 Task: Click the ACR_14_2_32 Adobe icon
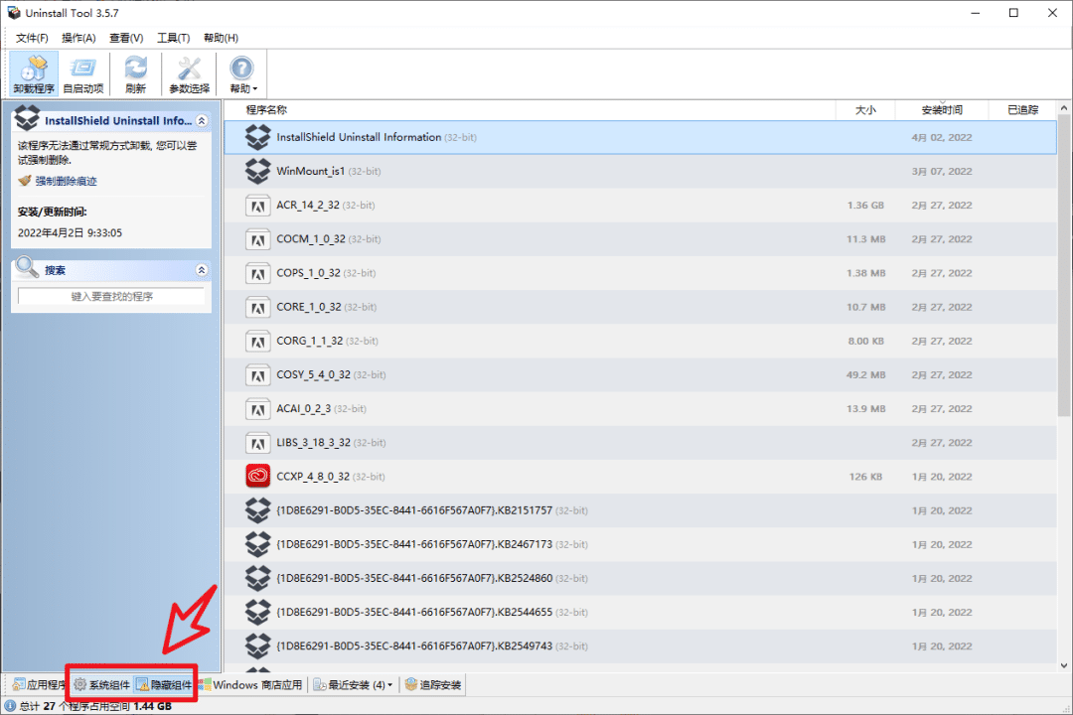click(x=258, y=206)
